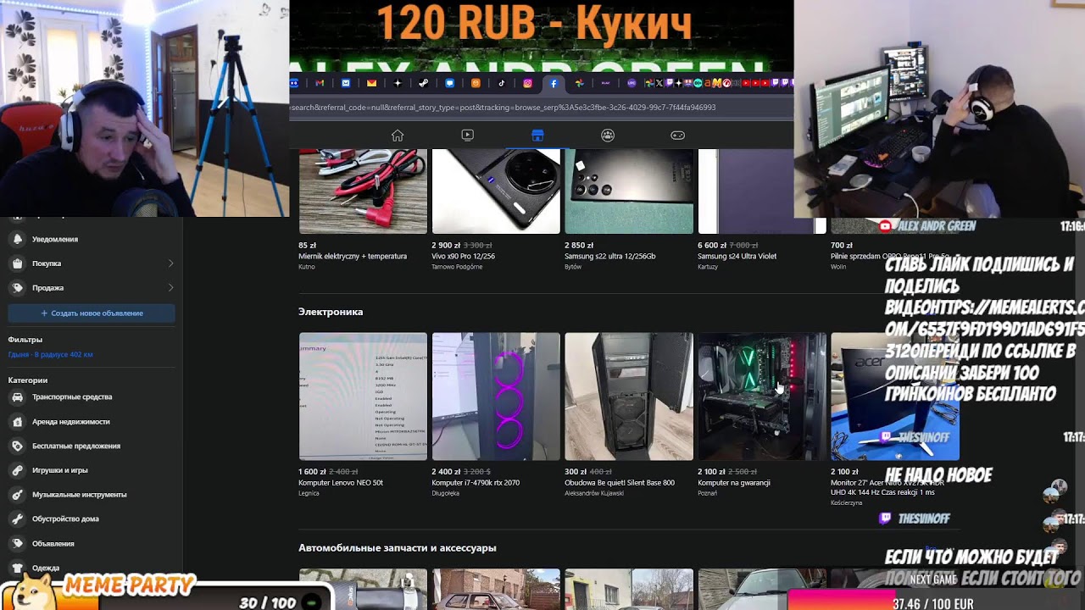Screen dimensions: 1085x610
Task: Click the Покупка shopping bag icon
Action: point(18,263)
